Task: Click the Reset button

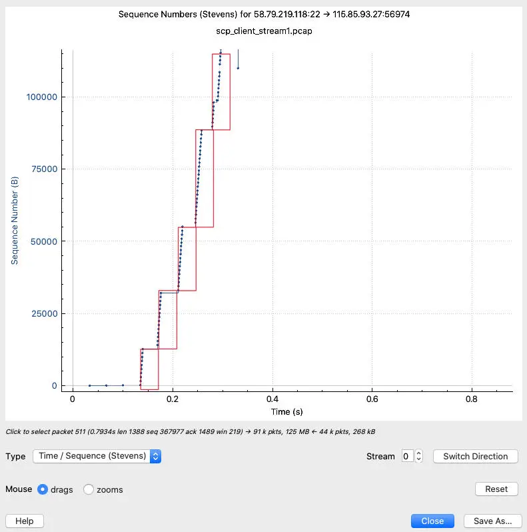Action: 496,489
